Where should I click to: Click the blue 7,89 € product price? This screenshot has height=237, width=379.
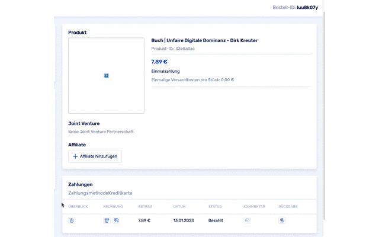pyautogui.click(x=159, y=62)
